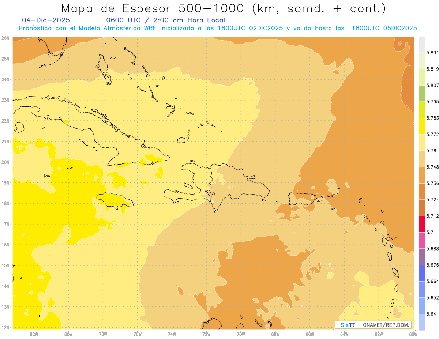This screenshot has width=439, height=339.
Task: Click the 74W longitude label
Action: [x=172, y=334]
